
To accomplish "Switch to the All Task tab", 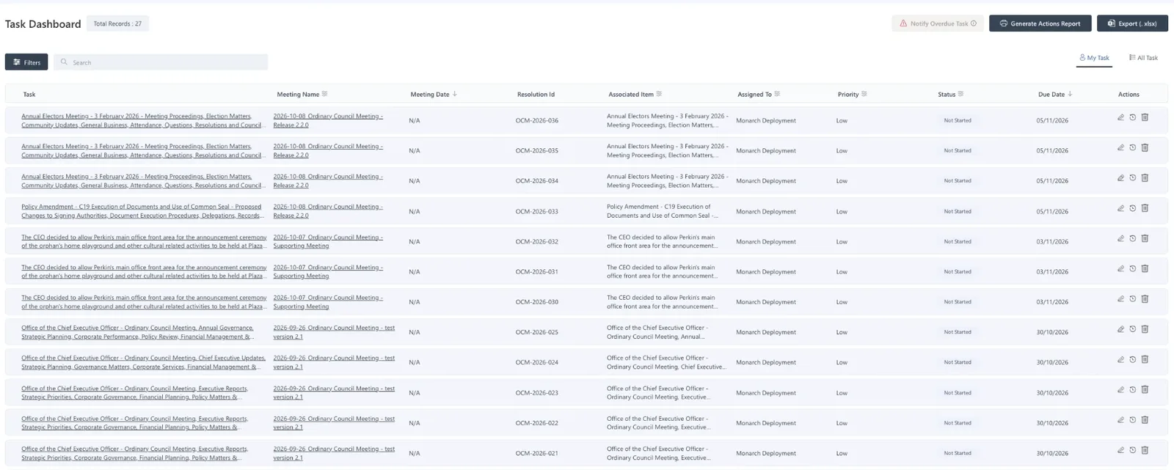I will click(x=1143, y=58).
